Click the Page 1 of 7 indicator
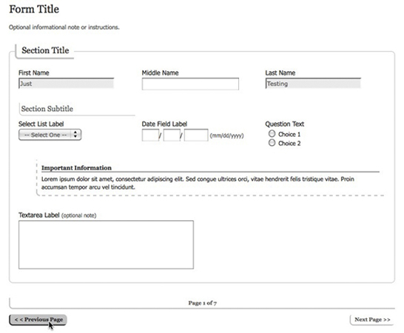The width and height of the screenshot is (404, 333). point(202,303)
